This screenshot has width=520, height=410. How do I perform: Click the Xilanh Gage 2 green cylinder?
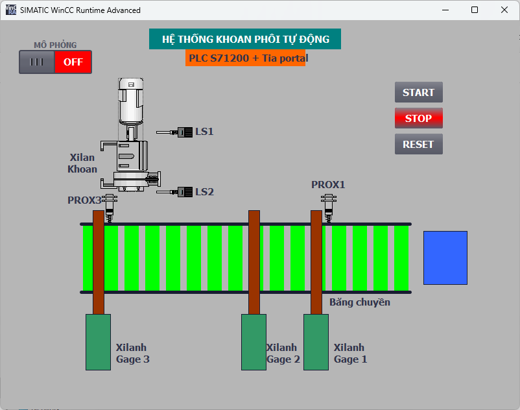[x=254, y=342]
